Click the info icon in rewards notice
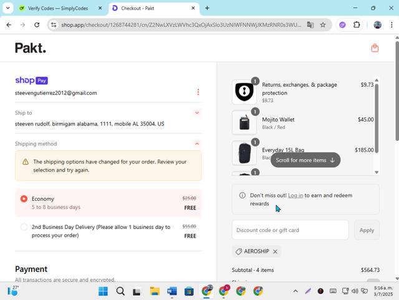The height and width of the screenshot is (300, 399). point(243,195)
